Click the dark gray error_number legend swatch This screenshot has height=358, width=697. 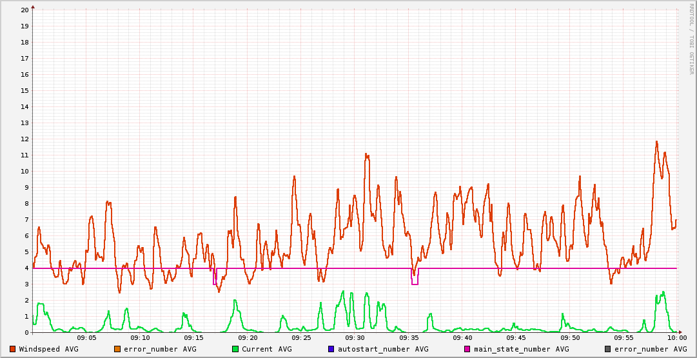pos(608,349)
